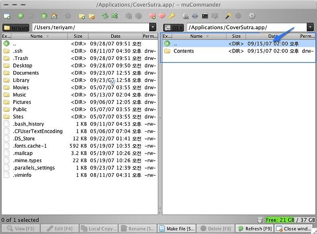Select the .ssh folder
Screen dimensions: 317x234
click(x=80, y=51)
